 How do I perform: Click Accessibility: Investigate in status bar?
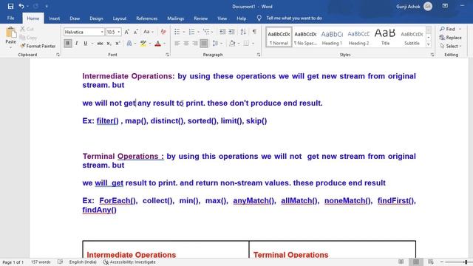[129, 262]
